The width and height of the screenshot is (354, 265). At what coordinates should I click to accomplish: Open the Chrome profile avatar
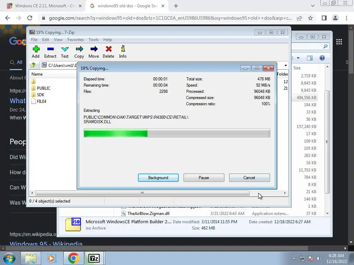click(x=335, y=18)
